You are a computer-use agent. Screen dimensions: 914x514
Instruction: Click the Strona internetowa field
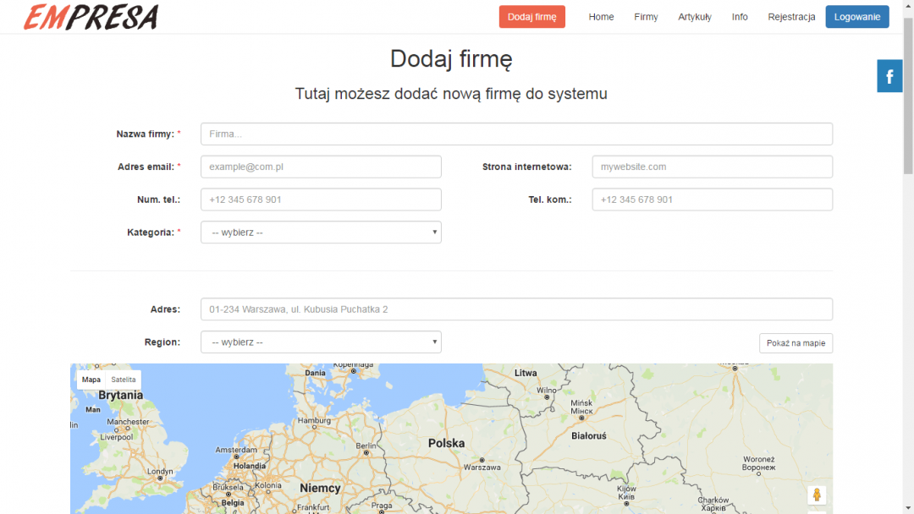(712, 167)
